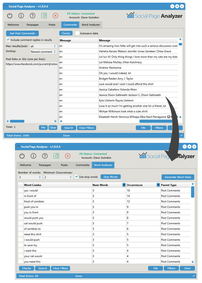
Task: Switch to Posts tab in bottom window
Action: tap(64, 165)
